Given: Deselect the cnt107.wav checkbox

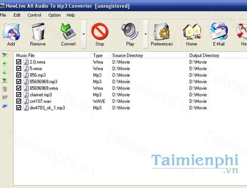Looking at the screenshot, I should 19,101.
